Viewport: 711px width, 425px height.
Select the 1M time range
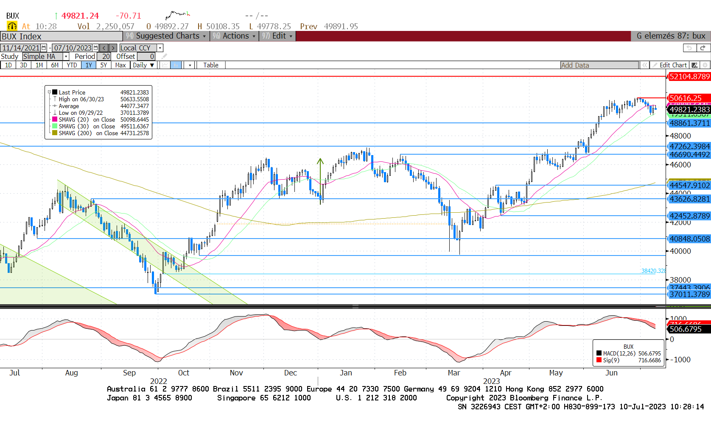coord(39,65)
